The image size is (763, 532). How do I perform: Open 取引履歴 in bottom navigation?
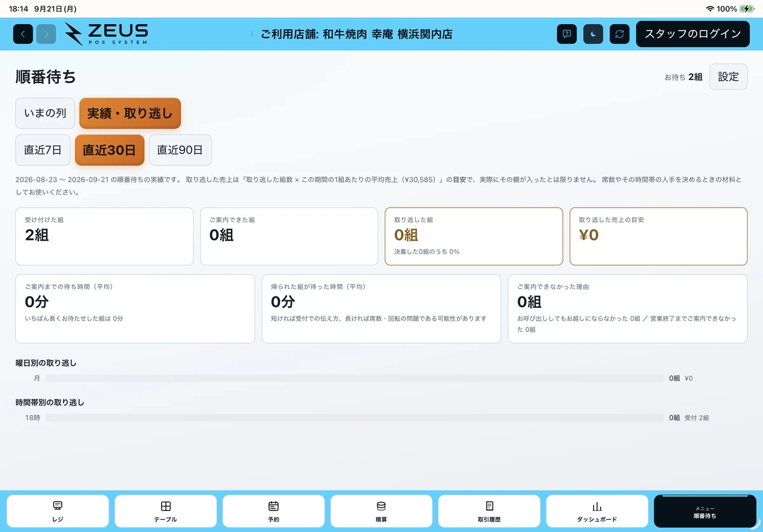pos(489,511)
